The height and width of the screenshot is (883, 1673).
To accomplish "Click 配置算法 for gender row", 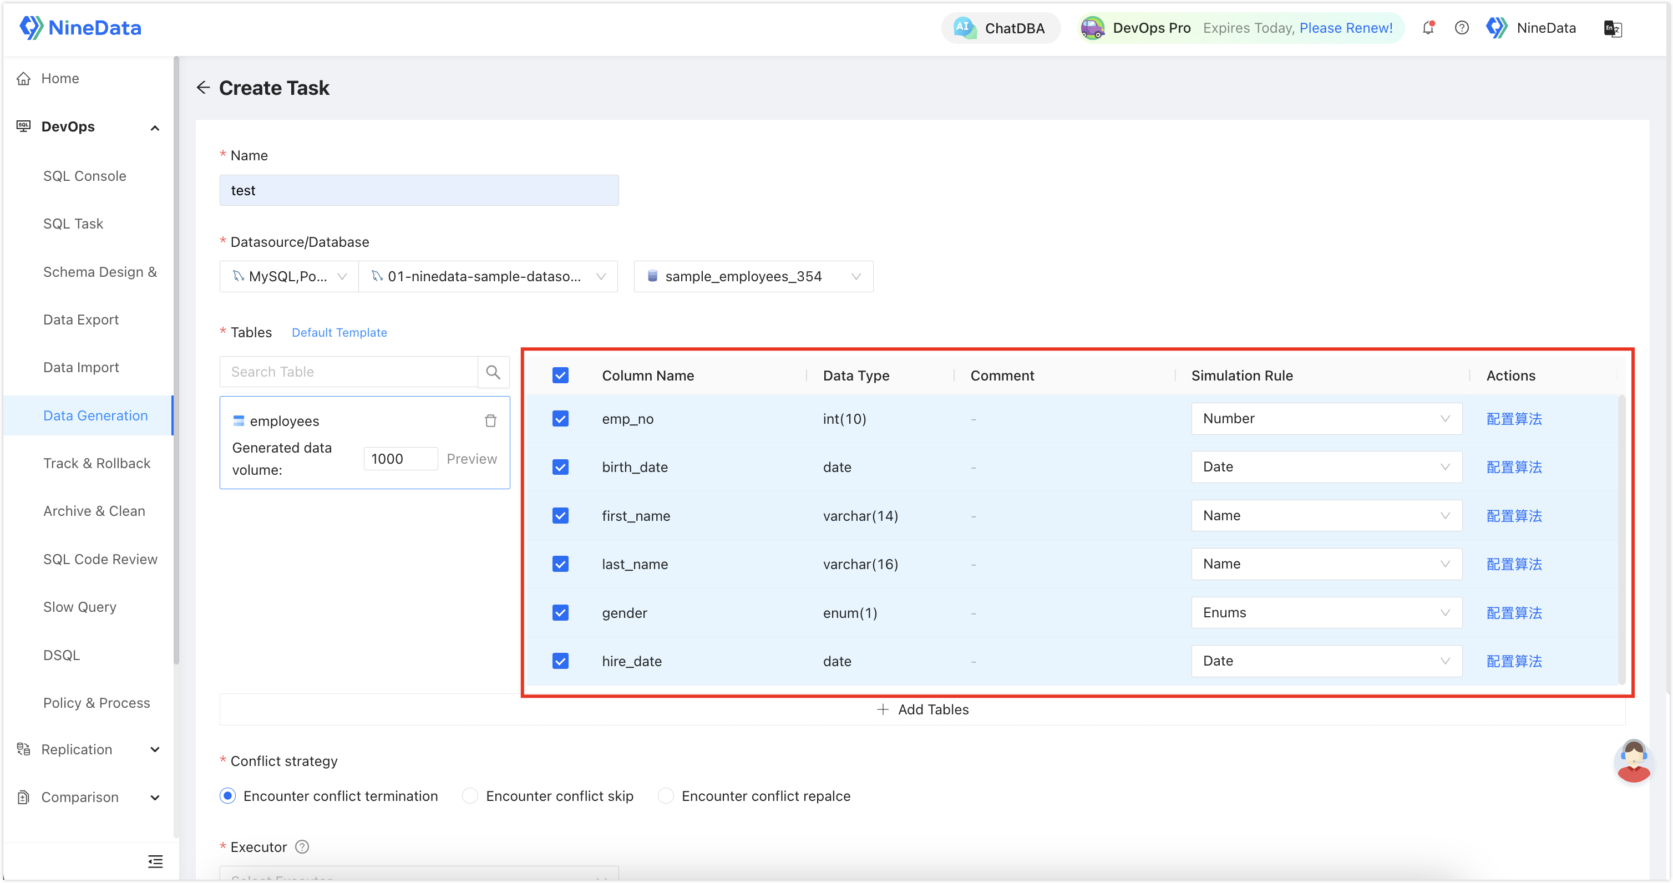I will pos(1514,612).
